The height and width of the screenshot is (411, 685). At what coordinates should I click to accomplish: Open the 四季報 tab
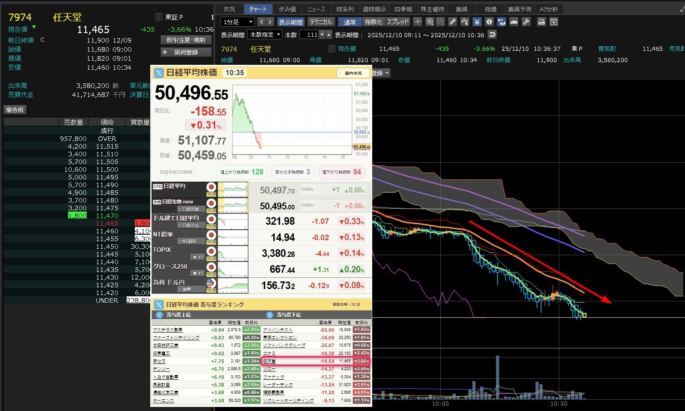coord(403,9)
